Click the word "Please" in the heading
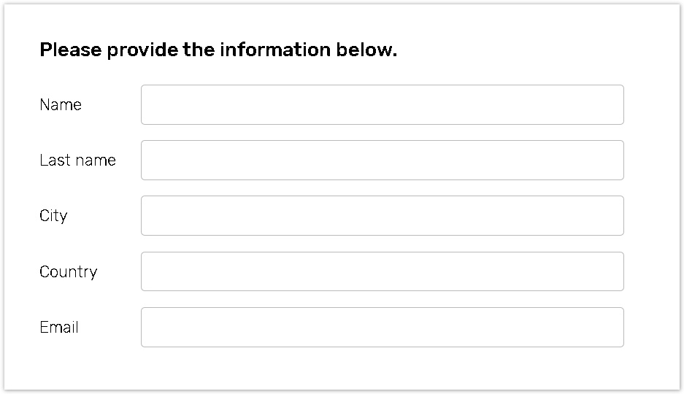Image resolution: width=684 pixels, height=394 pixels. [x=71, y=50]
